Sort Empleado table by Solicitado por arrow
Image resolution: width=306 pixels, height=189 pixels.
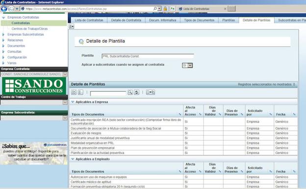[271, 171]
